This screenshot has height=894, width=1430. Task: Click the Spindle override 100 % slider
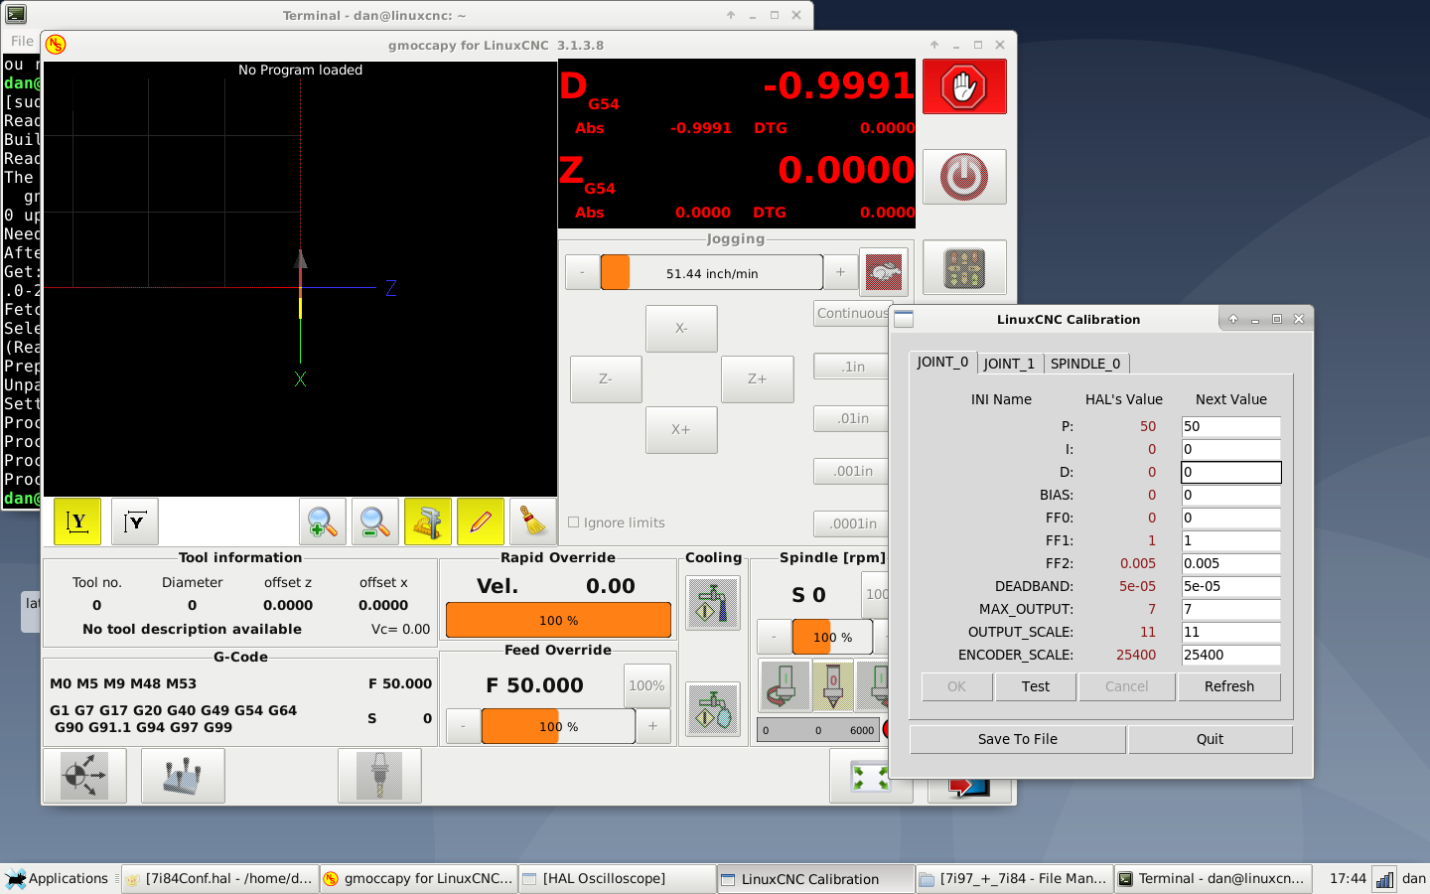pyautogui.click(x=832, y=637)
